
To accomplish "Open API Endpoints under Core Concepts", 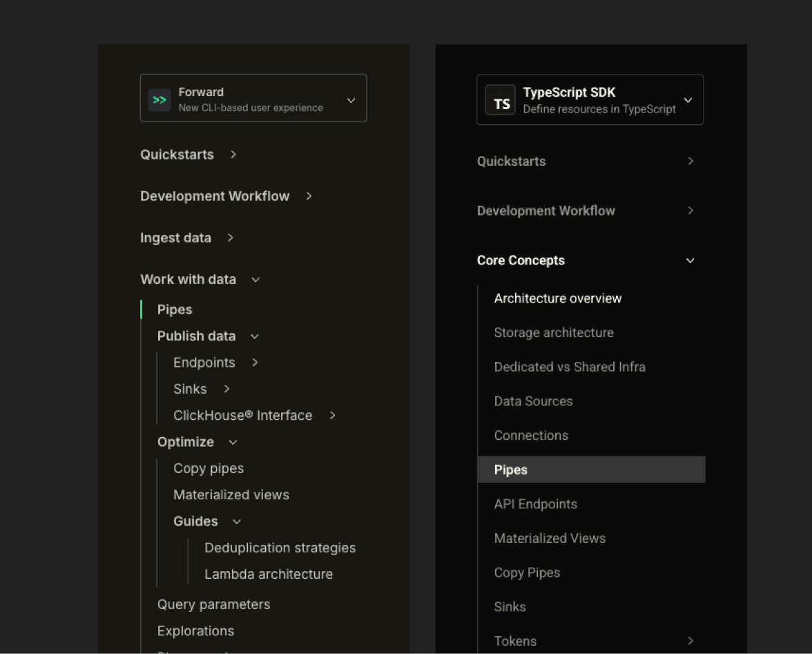I will tap(536, 504).
